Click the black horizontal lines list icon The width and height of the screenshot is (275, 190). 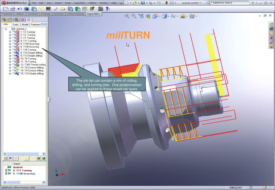pos(101,9)
